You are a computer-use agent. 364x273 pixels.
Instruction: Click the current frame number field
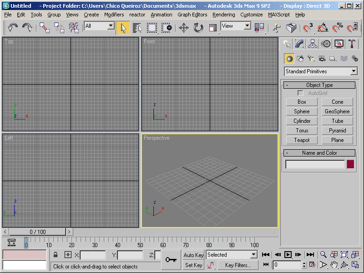[x=287, y=265]
